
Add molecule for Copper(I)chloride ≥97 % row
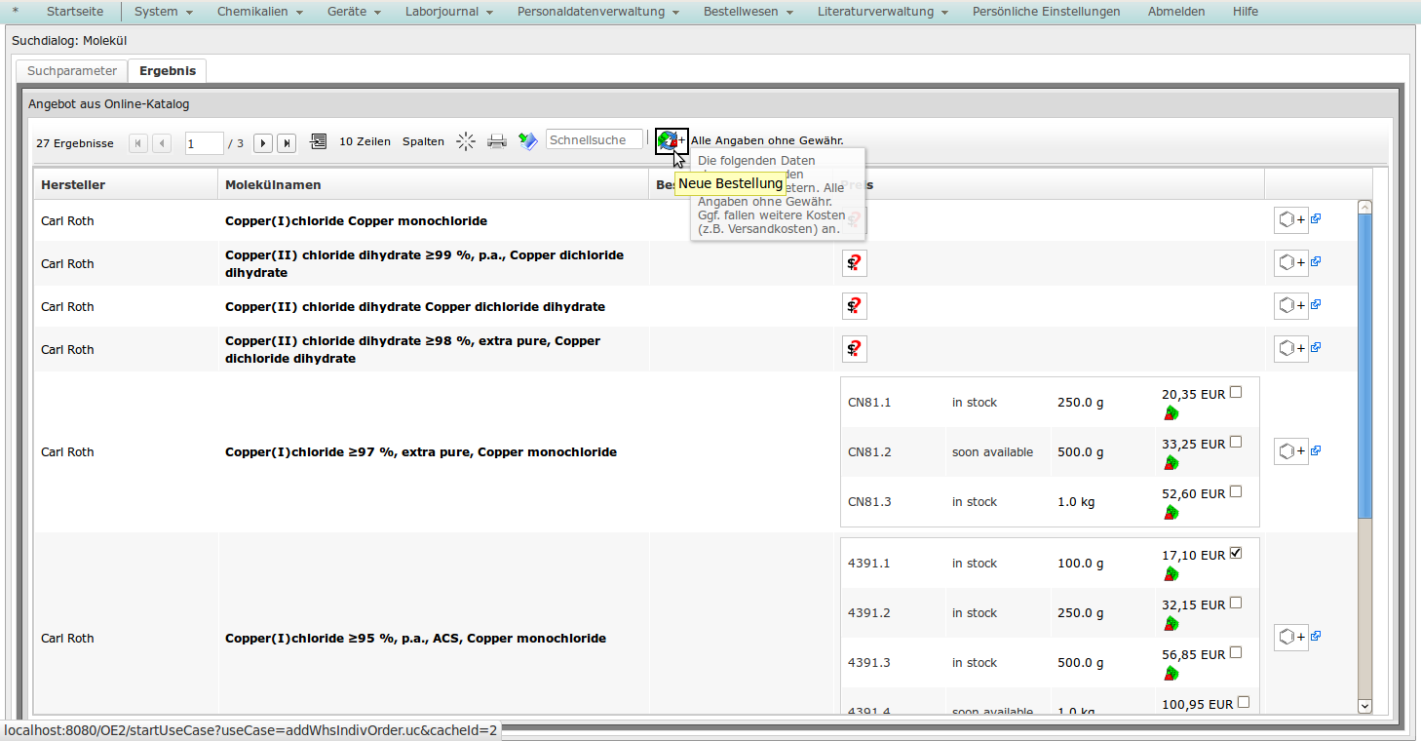tap(1290, 451)
